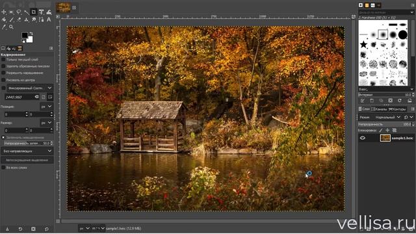The image size is (416, 234).
Task: Enable 'Во всех слоях' checkbox
Action: point(3,168)
